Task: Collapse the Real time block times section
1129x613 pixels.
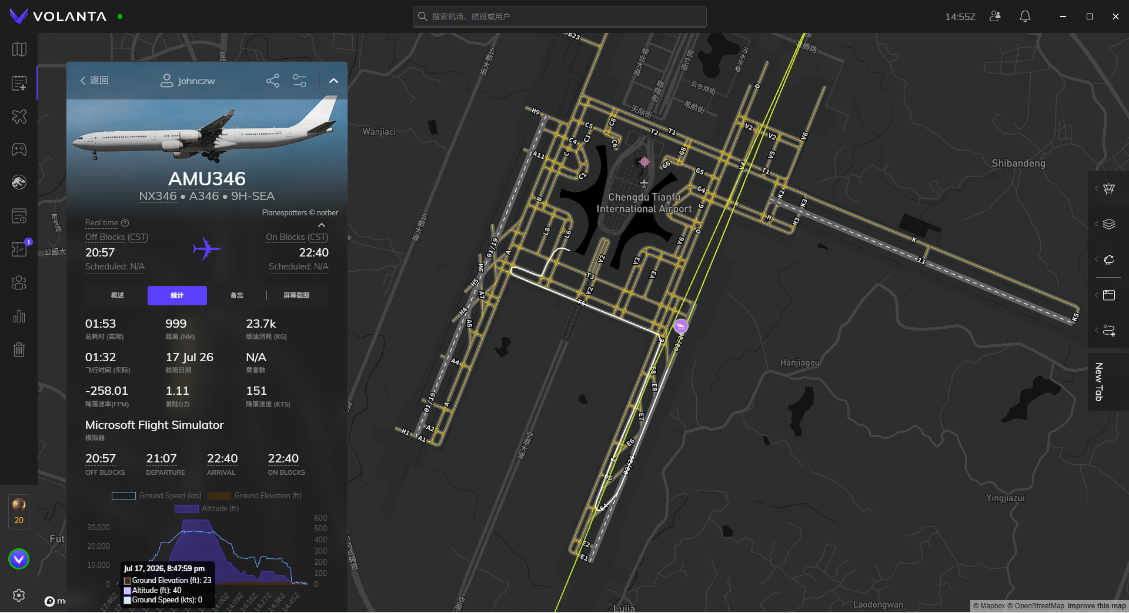Action: coord(322,225)
